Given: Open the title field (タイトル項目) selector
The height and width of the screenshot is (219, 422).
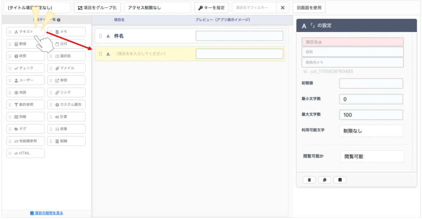Looking at the screenshot, I should coord(36,7).
